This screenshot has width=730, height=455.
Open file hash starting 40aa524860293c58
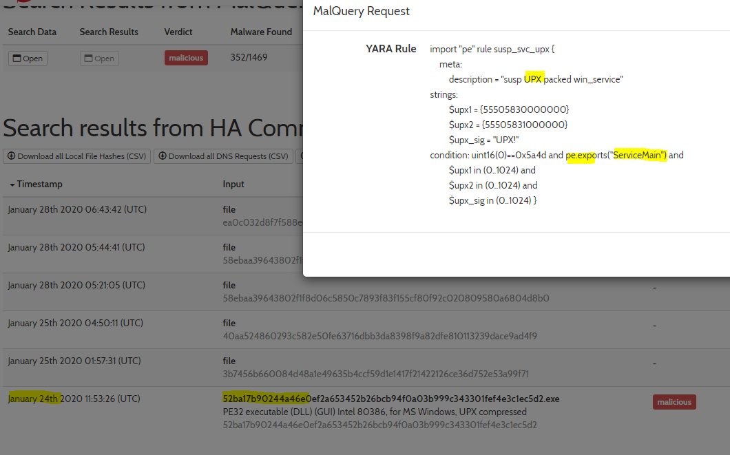pos(380,336)
